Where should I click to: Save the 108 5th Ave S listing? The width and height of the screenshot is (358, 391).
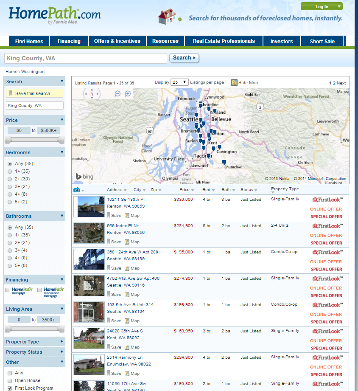tap(114, 321)
